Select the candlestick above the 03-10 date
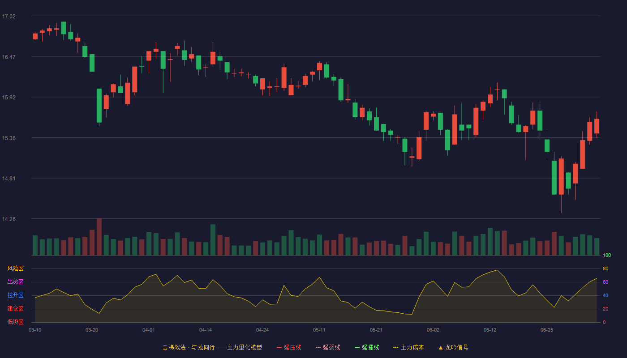Image resolution: width=627 pixels, height=358 pixels. click(x=35, y=36)
